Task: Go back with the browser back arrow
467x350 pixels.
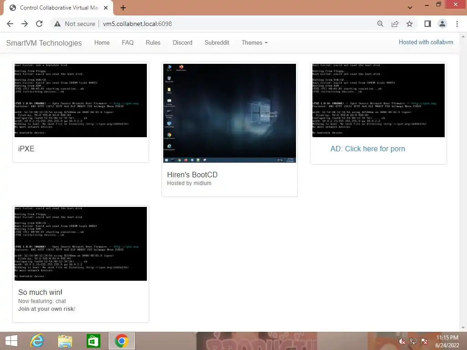Action: pyautogui.click(x=10, y=24)
